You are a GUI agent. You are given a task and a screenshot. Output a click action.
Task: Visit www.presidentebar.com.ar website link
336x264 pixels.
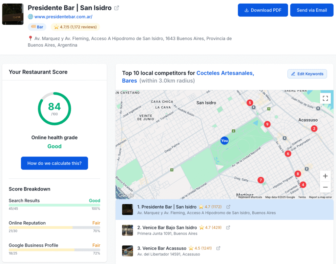63,17
